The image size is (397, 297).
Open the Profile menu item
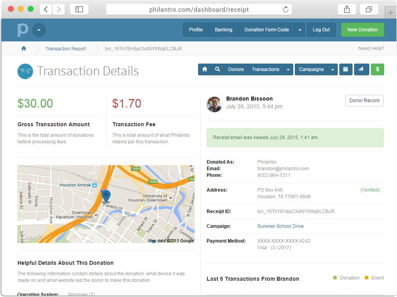[196, 30]
